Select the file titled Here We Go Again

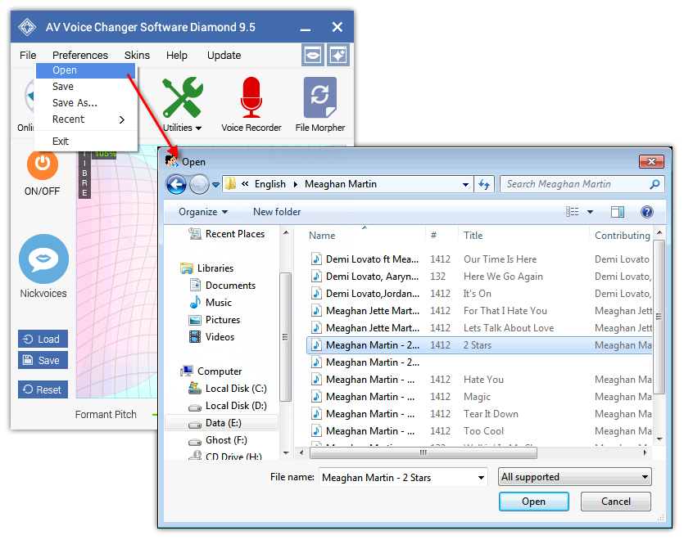(x=479, y=277)
